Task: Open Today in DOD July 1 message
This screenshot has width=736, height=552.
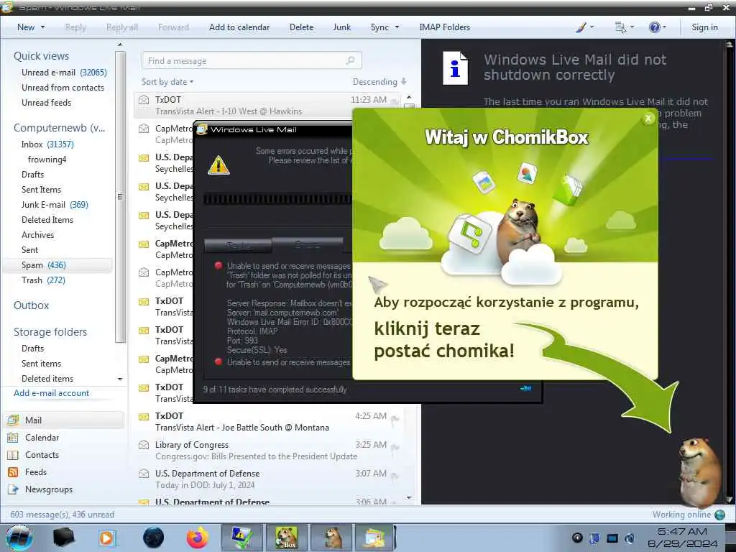Action: tap(267, 479)
